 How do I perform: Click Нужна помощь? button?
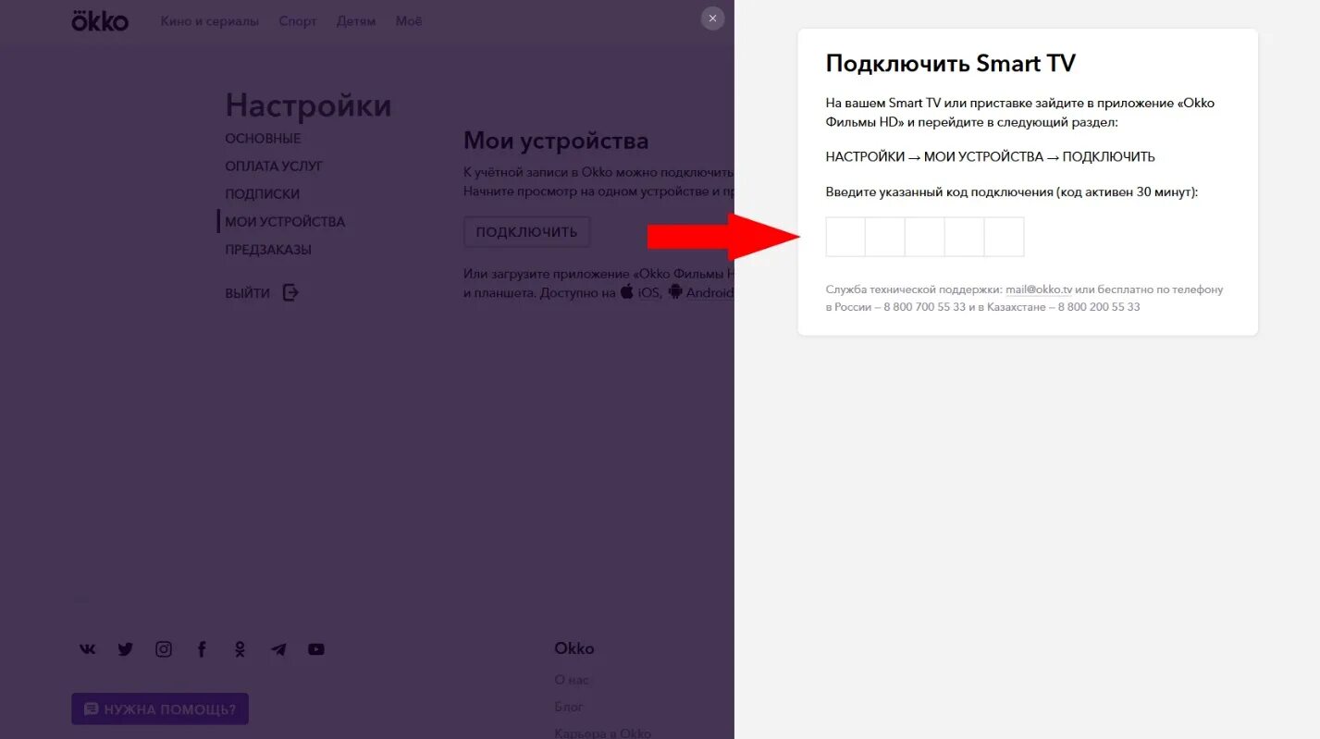(160, 709)
